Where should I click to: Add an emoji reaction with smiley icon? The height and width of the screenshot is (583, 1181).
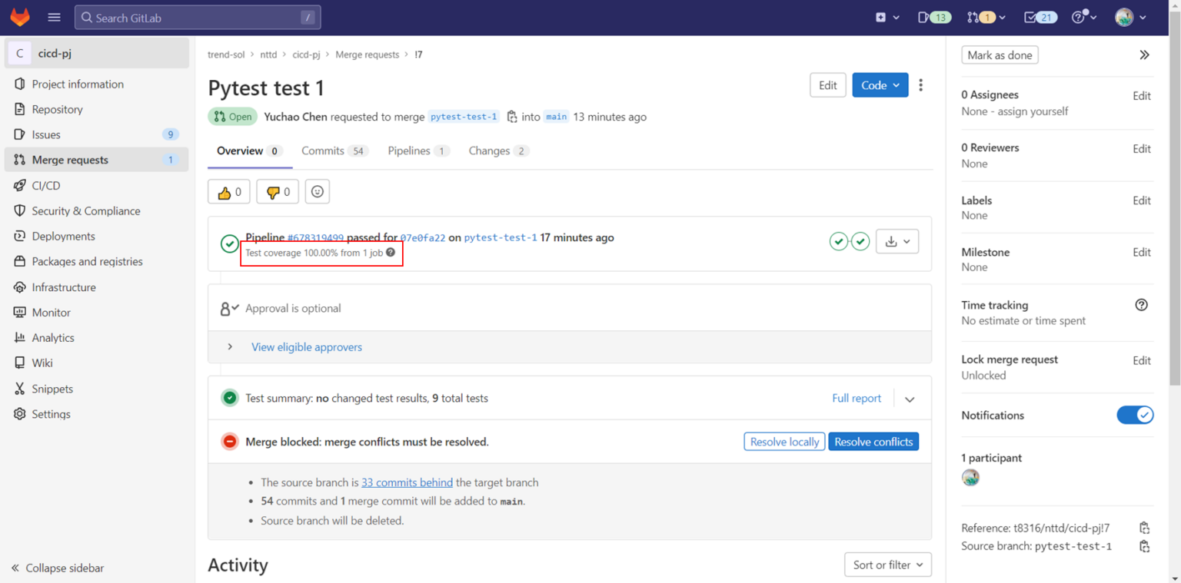tap(317, 191)
